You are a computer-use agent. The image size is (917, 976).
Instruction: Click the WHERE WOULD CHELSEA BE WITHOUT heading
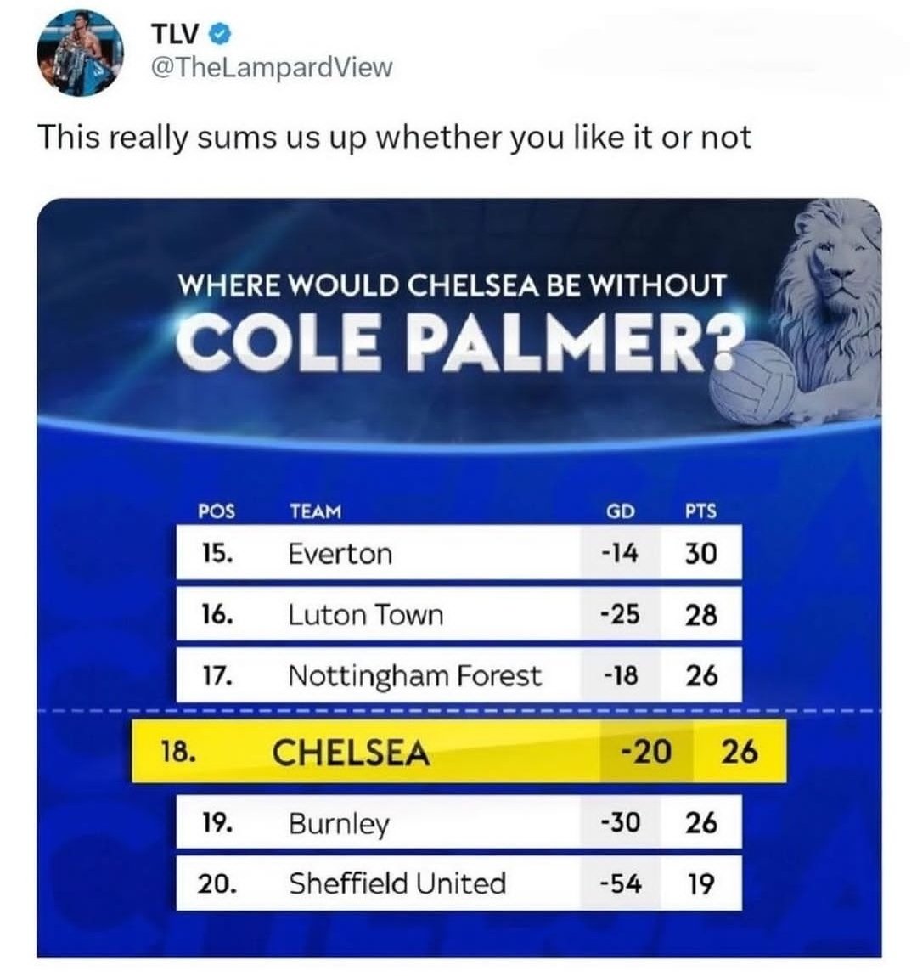click(x=452, y=285)
